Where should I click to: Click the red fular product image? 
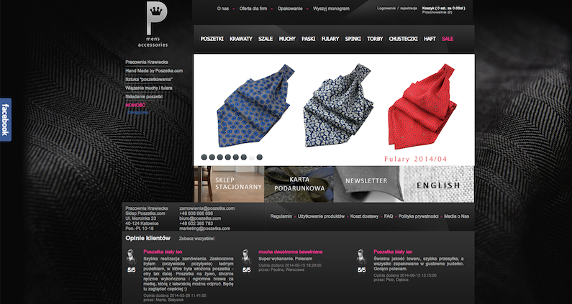click(x=422, y=106)
